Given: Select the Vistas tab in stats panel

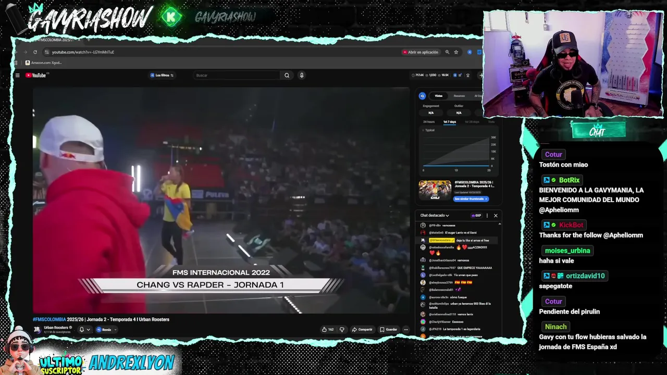Looking at the screenshot, I should click(x=439, y=96).
